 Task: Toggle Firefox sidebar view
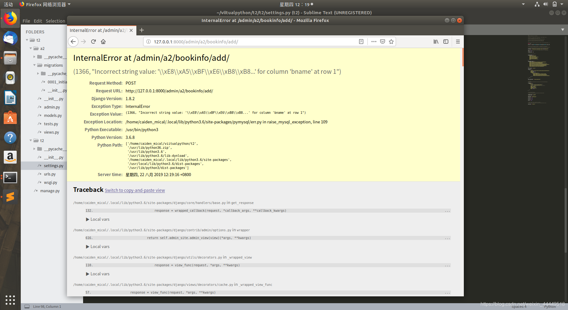point(446,42)
